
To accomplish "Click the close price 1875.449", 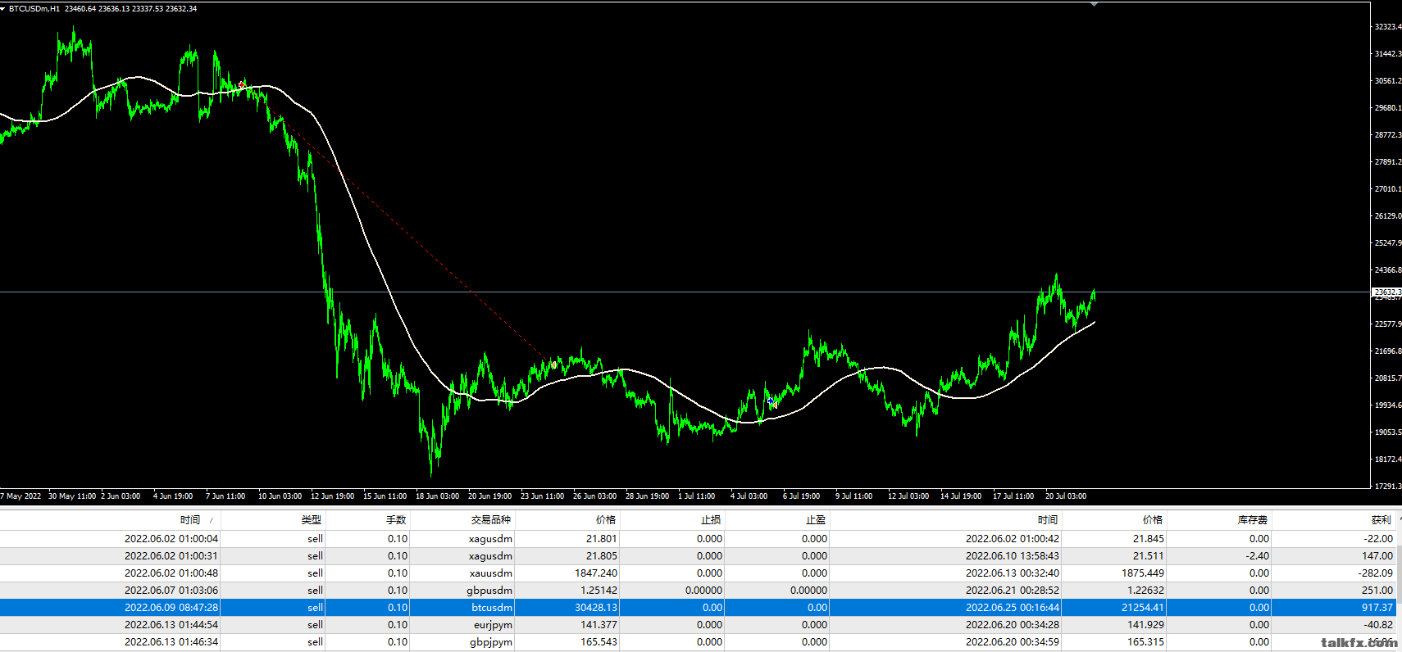I will point(1143,573).
